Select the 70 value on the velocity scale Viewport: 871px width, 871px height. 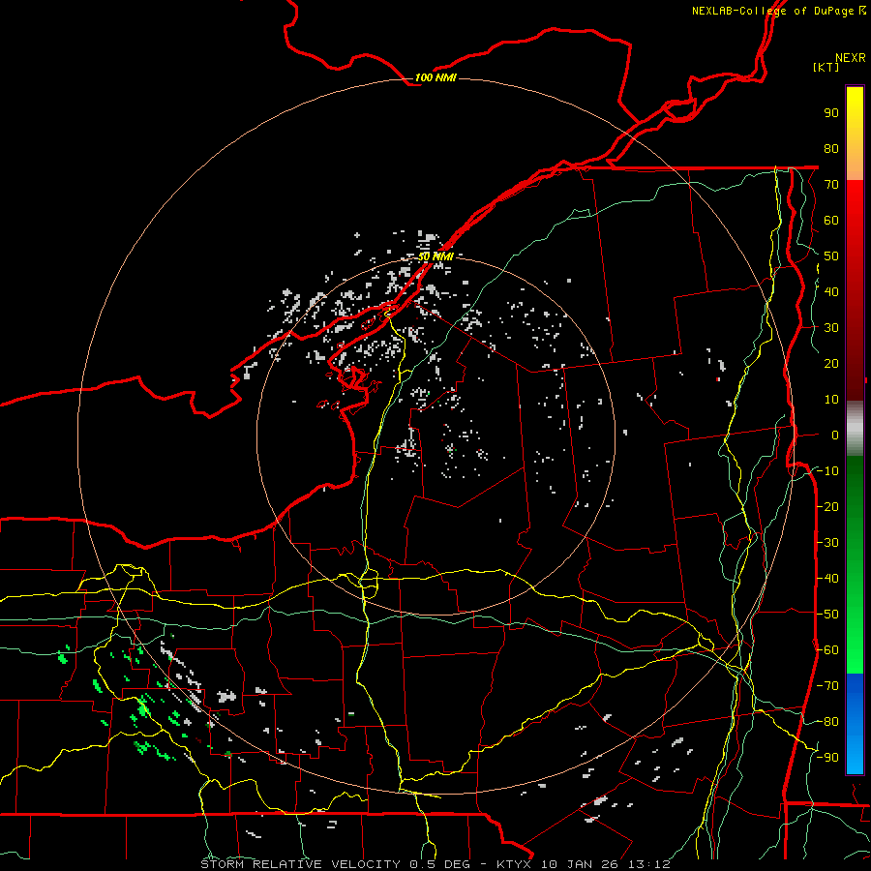(x=831, y=185)
